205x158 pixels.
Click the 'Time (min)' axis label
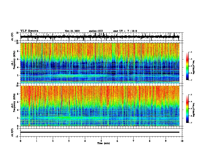104,143
